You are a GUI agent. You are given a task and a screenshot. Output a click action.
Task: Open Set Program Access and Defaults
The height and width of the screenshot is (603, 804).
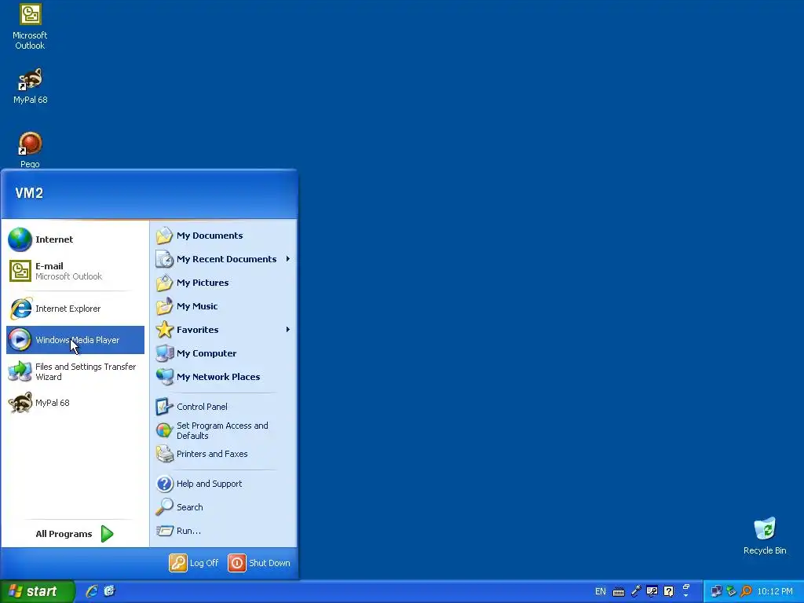click(x=224, y=430)
